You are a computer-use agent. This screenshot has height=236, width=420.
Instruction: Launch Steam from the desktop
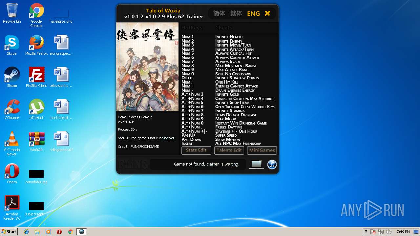coord(12,77)
